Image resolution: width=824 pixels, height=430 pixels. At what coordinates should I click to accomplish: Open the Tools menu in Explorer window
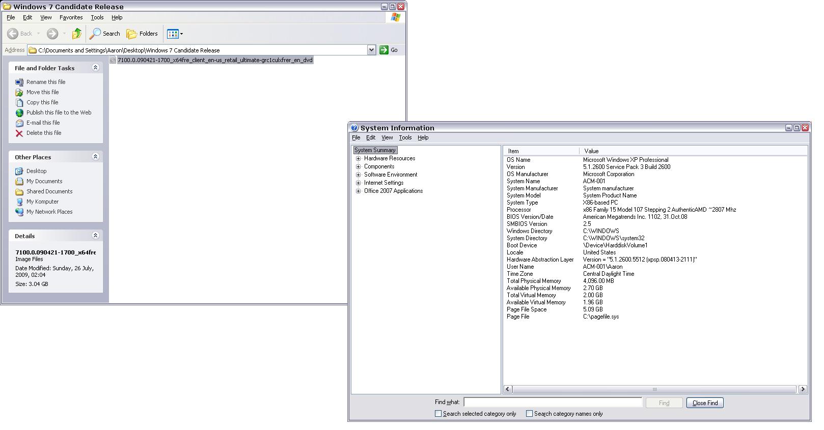point(97,17)
